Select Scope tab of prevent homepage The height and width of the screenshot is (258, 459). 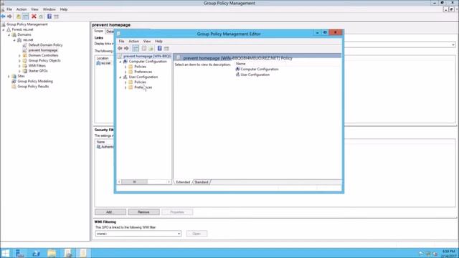click(99, 31)
